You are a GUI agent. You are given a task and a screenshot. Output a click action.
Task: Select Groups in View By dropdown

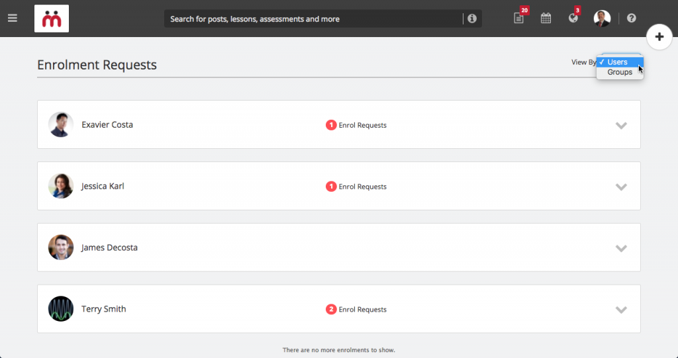[x=620, y=72]
